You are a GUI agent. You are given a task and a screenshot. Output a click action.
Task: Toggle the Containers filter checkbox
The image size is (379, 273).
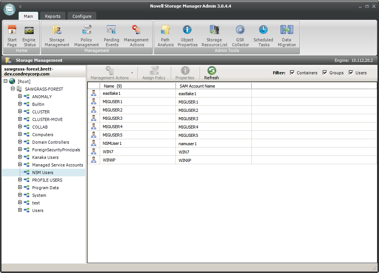[x=292, y=72]
